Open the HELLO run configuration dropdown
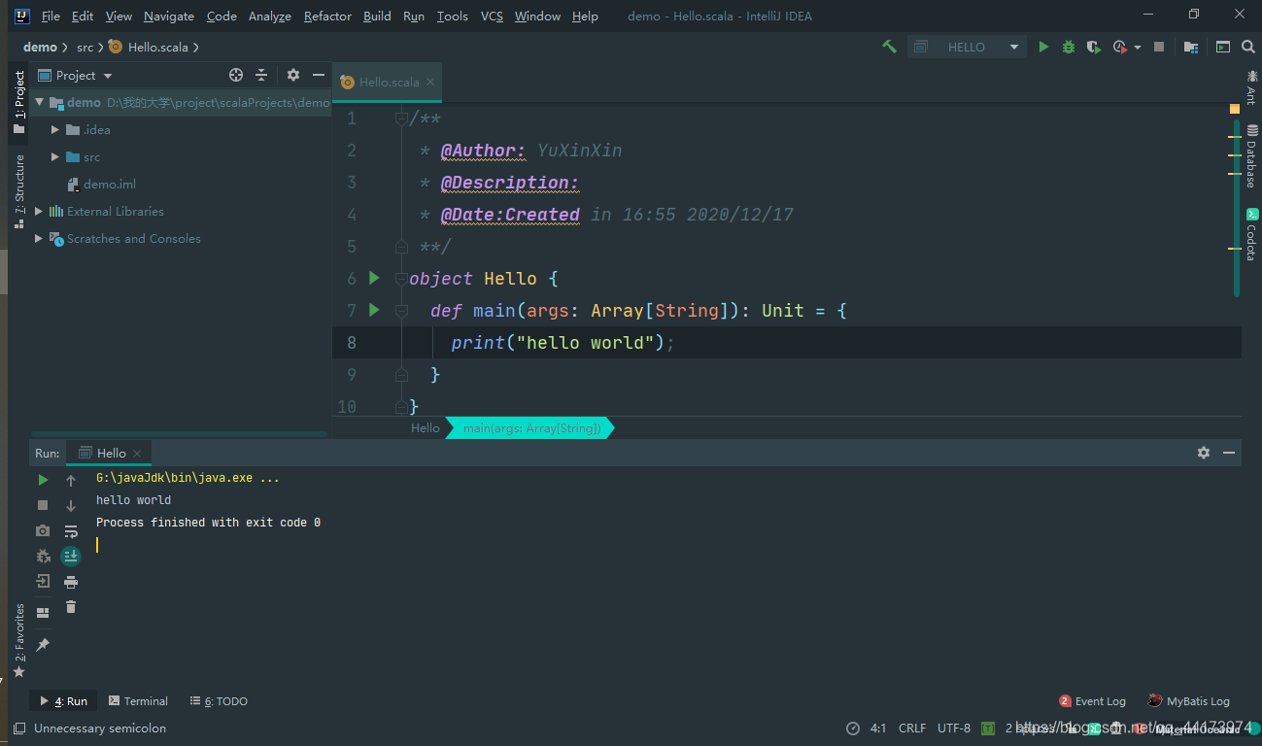Screen dimensions: 1262x746 click(967, 47)
